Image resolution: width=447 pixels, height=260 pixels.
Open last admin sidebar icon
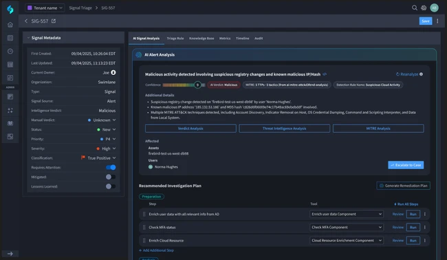coord(10,137)
